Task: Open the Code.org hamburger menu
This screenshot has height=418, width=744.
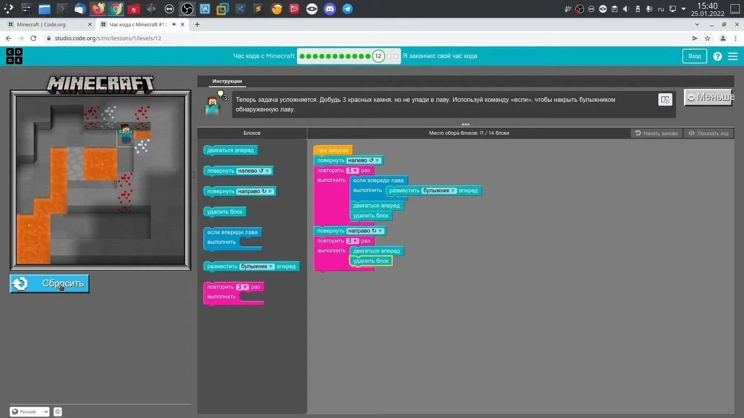Action: 733,56
